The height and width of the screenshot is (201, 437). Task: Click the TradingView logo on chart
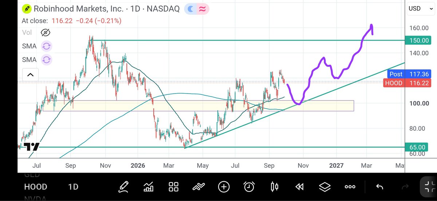31,147
